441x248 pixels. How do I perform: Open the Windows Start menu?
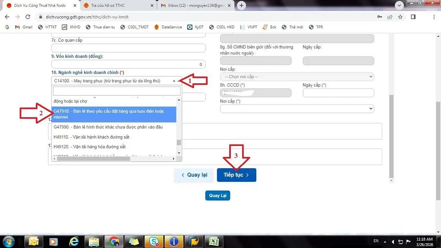coord(9,242)
